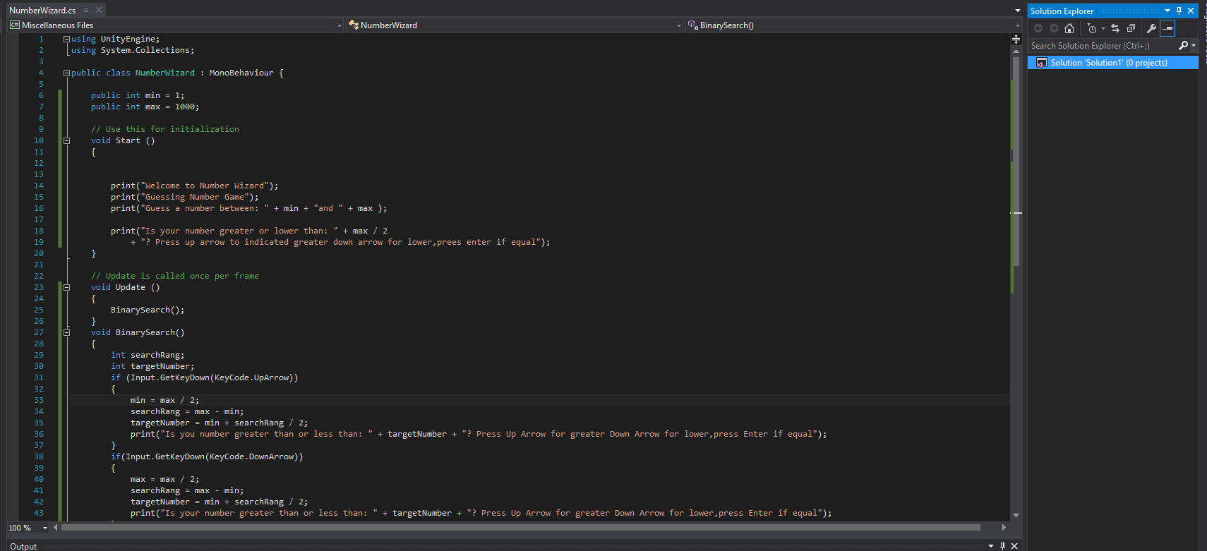
Task: Toggle auto-hide pin on Solution Explorer panel
Action: (x=1179, y=11)
